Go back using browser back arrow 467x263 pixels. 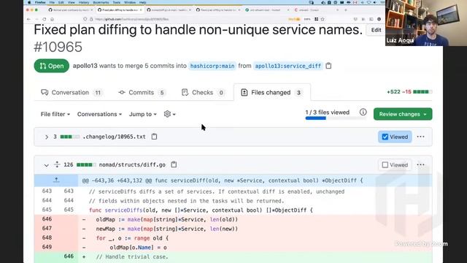pos(28,19)
